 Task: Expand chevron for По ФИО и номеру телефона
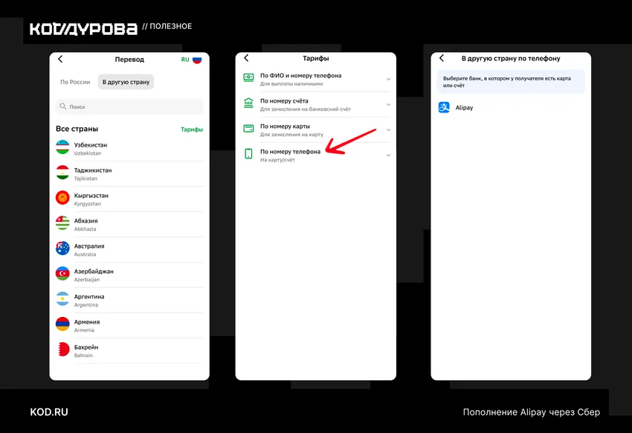coord(388,79)
